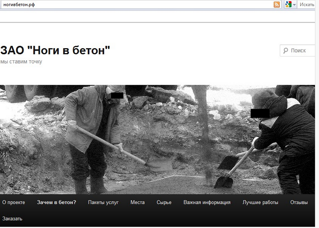Click the orange RSS feed icon
The image size is (319, 228).
(277, 4)
